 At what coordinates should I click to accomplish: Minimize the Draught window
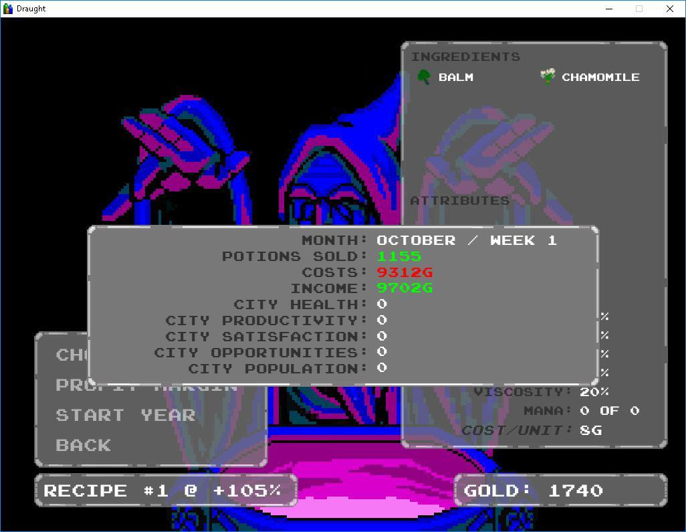click(x=609, y=9)
